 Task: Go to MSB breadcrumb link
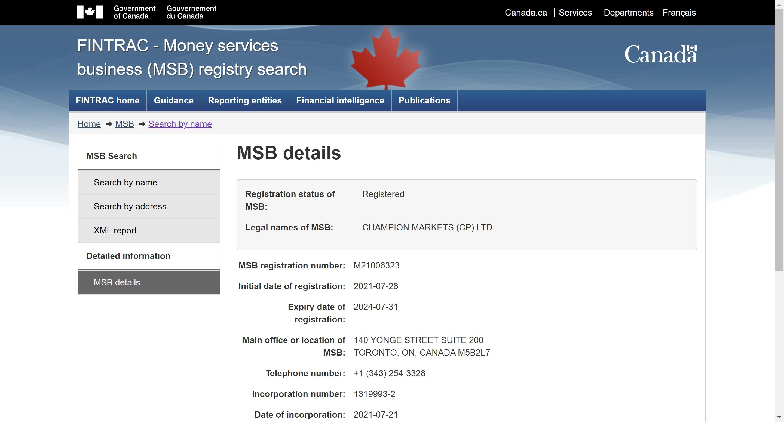pyautogui.click(x=124, y=124)
